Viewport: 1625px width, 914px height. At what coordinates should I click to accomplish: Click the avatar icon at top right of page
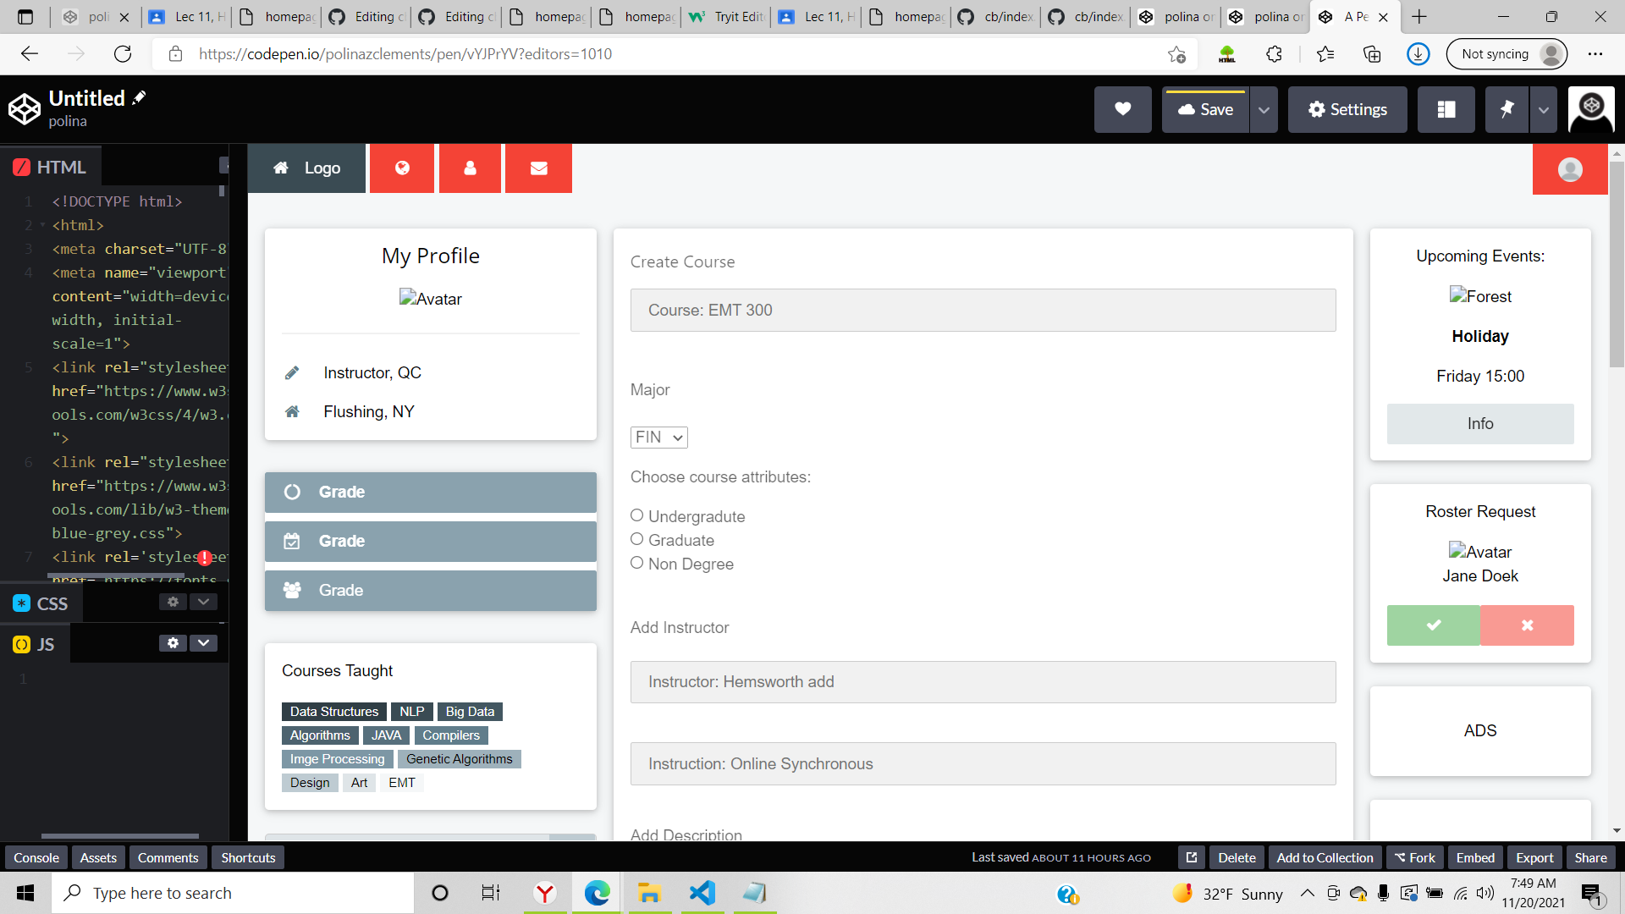click(1570, 169)
